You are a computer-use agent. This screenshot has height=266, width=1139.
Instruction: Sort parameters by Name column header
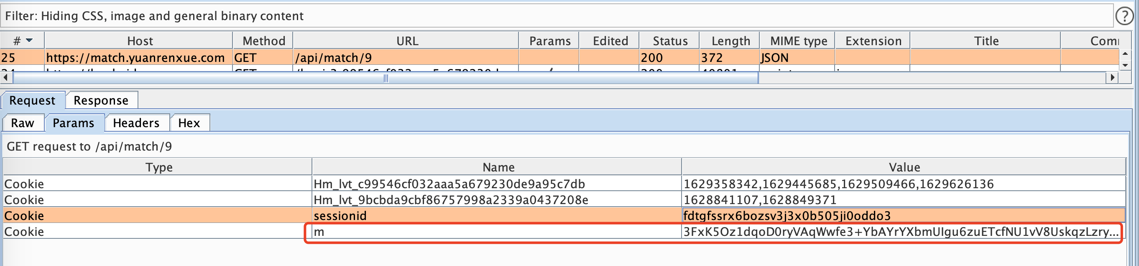(497, 167)
